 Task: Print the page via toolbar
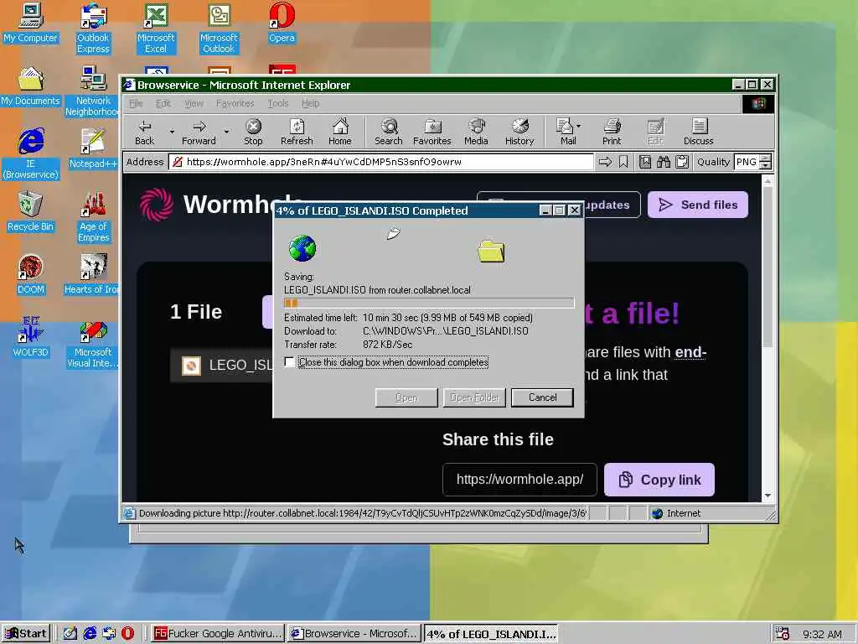[x=612, y=132]
